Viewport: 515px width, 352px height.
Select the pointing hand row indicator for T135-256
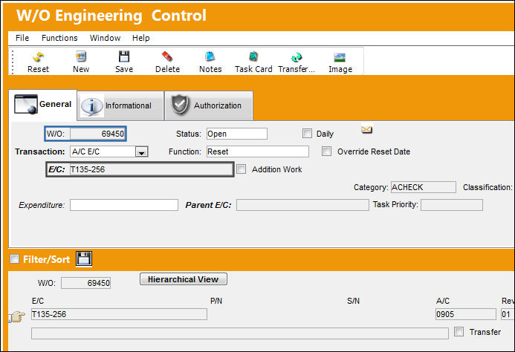tap(17, 316)
